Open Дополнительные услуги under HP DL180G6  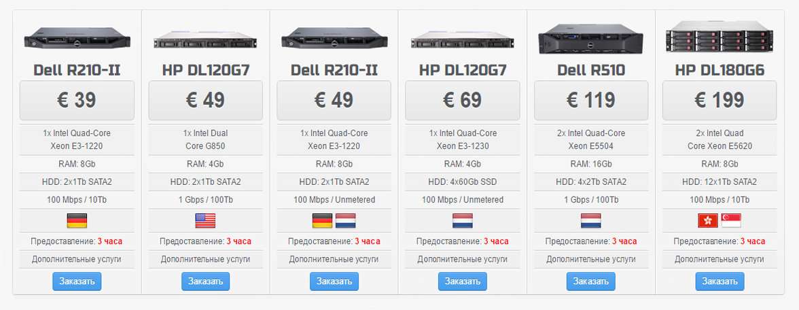pos(720,259)
